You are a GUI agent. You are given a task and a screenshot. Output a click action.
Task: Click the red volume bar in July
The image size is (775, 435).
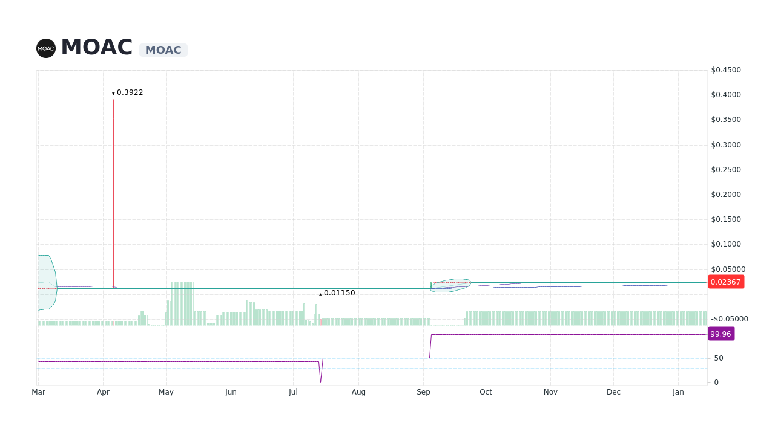coord(320,323)
